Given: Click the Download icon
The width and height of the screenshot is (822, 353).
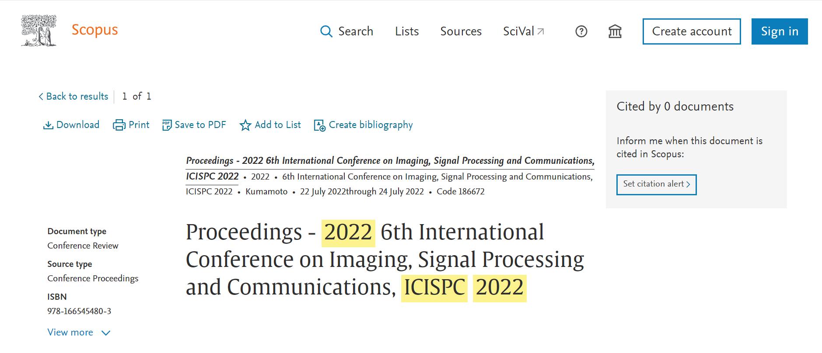Looking at the screenshot, I should point(48,125).
